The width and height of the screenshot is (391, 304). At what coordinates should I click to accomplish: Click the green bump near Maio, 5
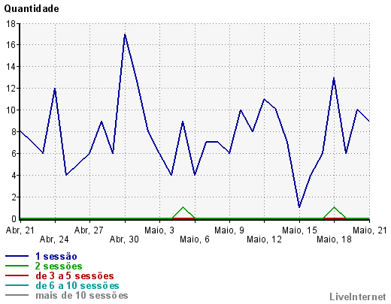click(x=183, y=207)
